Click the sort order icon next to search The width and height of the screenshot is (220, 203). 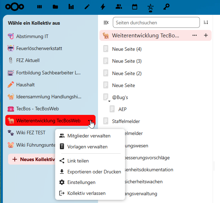[206, 22]
